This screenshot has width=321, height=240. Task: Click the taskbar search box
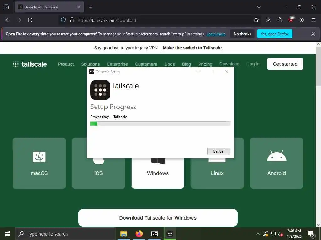[x=65, y=234]
